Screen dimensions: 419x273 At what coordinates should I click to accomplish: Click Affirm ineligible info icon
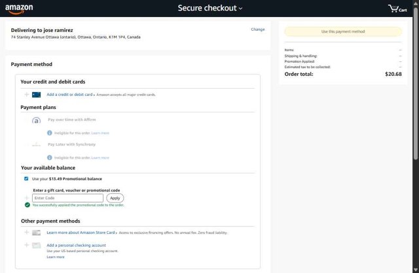click(50, 133)
